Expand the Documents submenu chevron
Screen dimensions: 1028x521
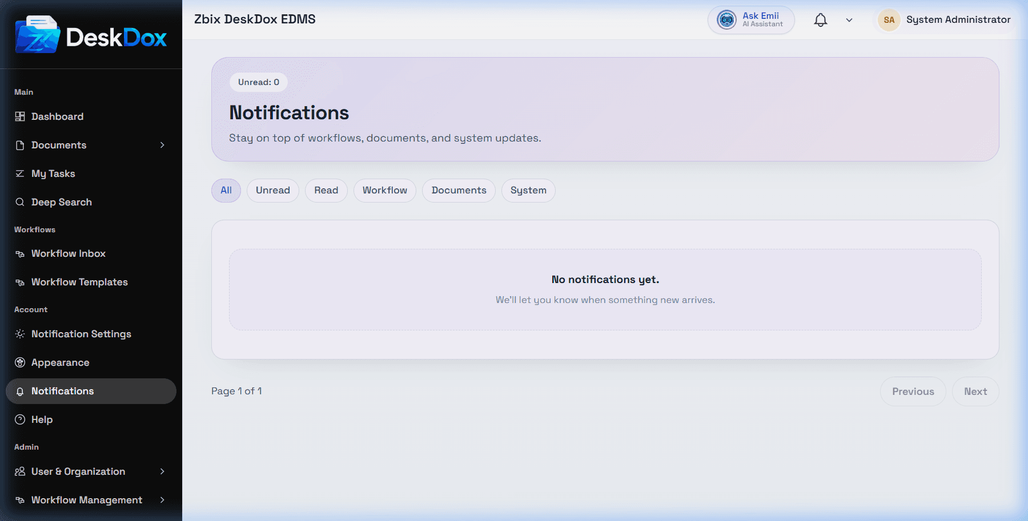click(162, 145)
